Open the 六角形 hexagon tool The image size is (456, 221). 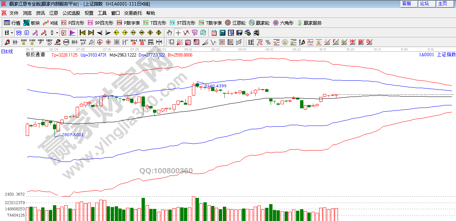(x=283, y=23)
